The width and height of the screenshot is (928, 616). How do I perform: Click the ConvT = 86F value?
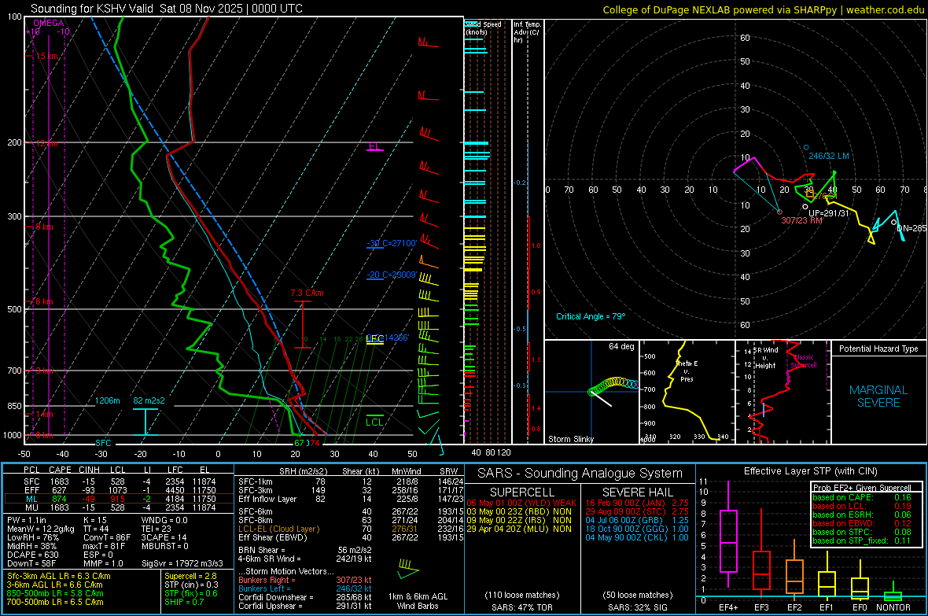(x=107, y=538)
